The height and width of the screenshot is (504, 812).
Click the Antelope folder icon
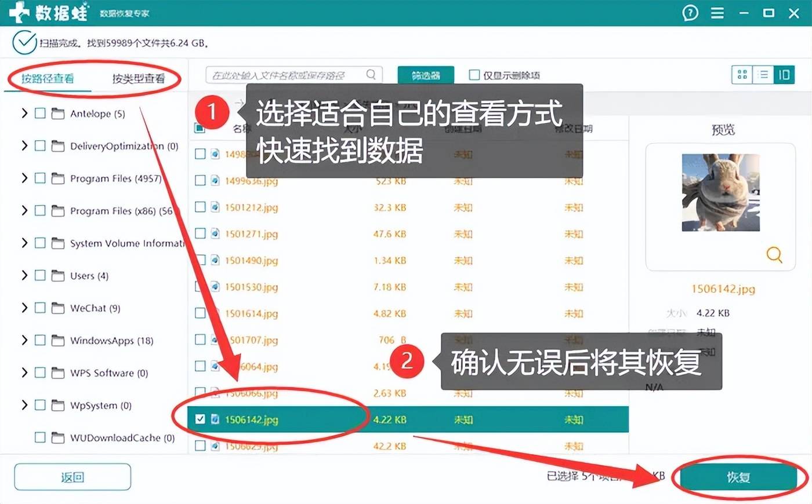coord(58,114)
